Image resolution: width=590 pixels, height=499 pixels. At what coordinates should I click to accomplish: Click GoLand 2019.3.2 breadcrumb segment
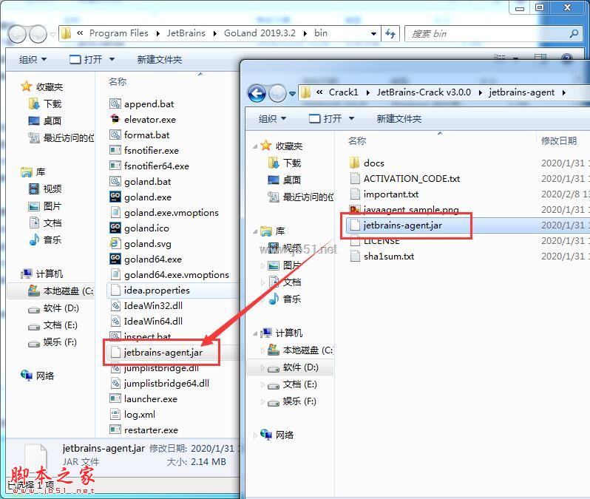pyautogui.click(x=260, y=33)
